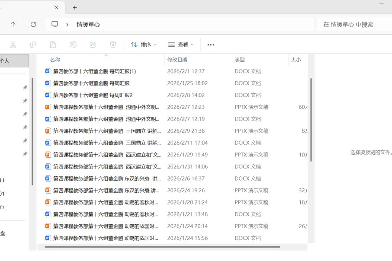This screenshot has height=261, width=392.
Task: Click the Share icon in toolbar
Action: pos(93,45)
